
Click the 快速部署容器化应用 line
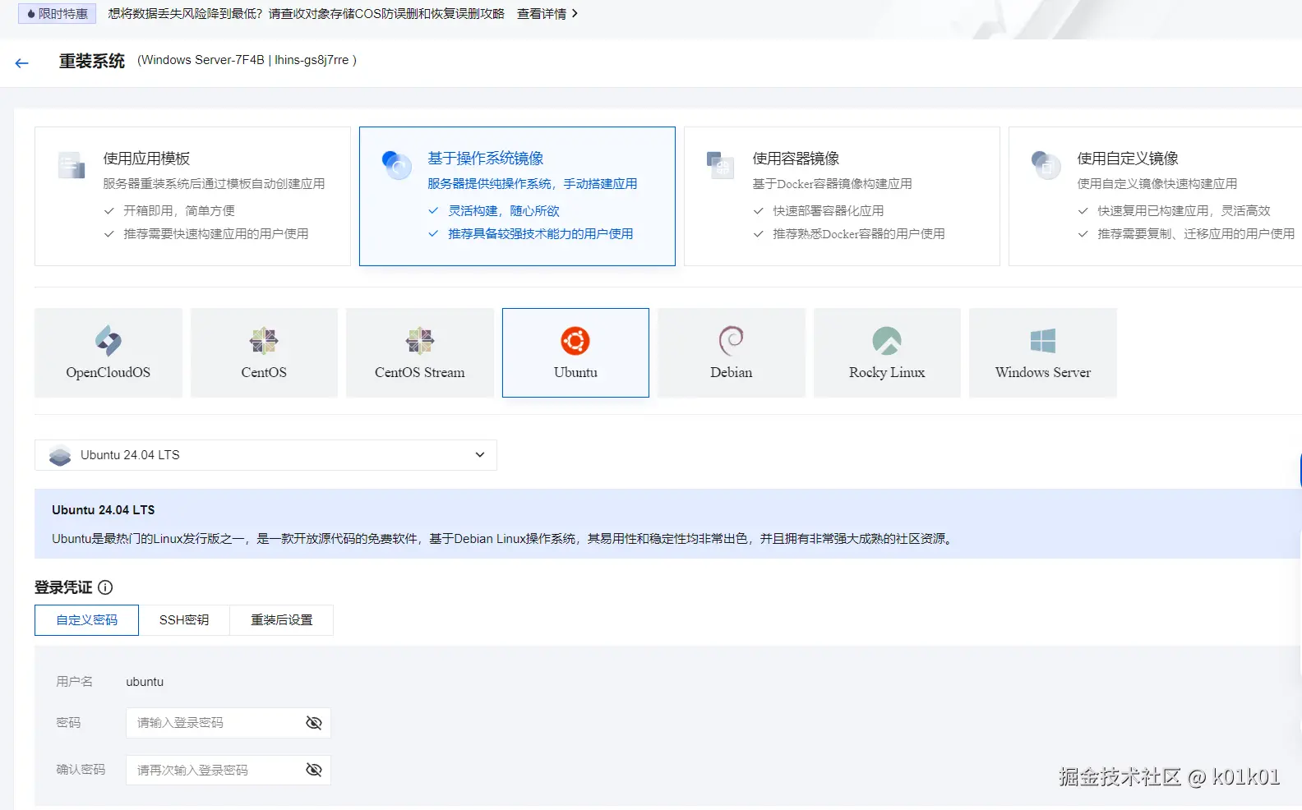tap(828, 211)
